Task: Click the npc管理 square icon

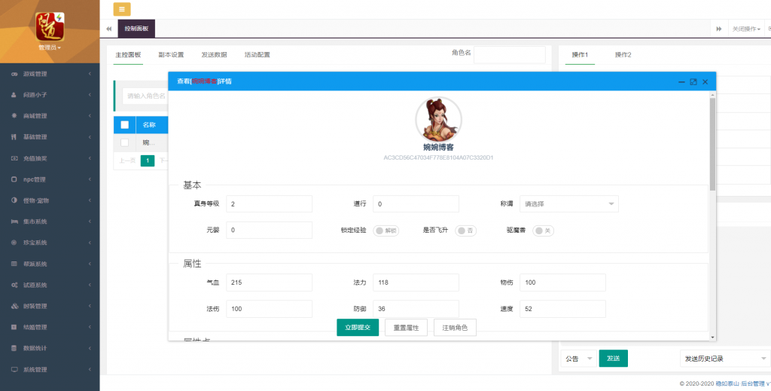Action: [14, 179]
